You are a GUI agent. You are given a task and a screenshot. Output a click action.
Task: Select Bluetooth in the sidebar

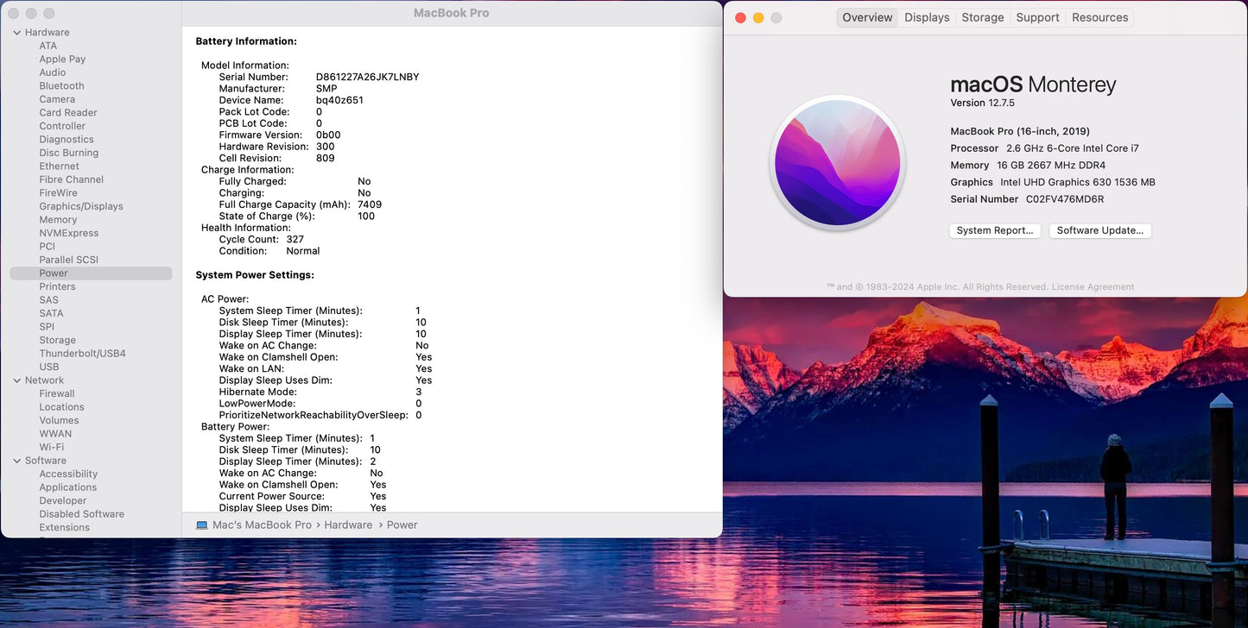click(61, 86)
